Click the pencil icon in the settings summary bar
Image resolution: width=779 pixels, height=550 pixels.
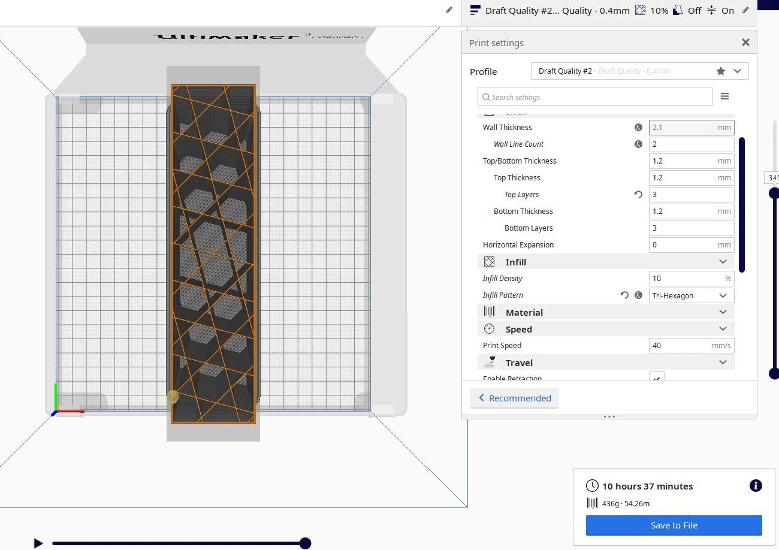(x=745, y=10)
